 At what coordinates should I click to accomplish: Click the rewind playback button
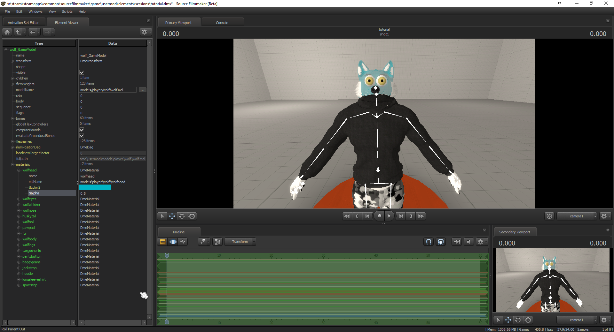point(347,216)
